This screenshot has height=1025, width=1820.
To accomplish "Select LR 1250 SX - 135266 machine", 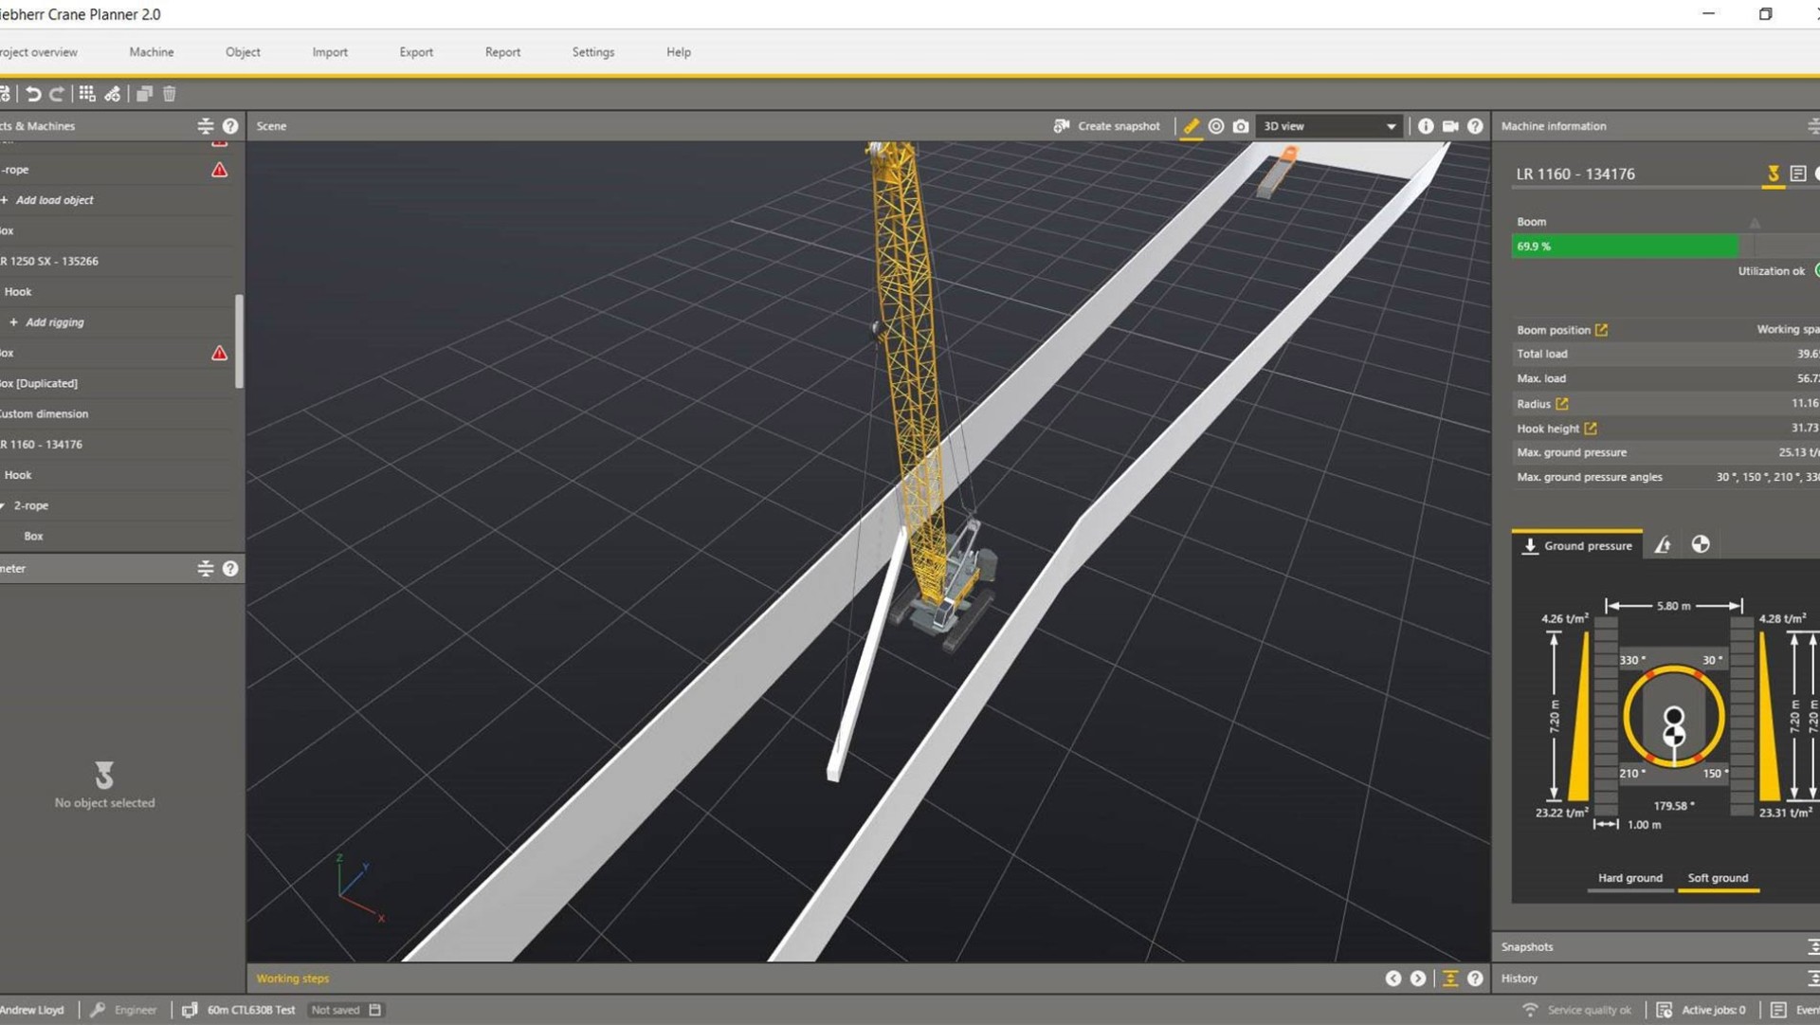I will tap(49, 261).
